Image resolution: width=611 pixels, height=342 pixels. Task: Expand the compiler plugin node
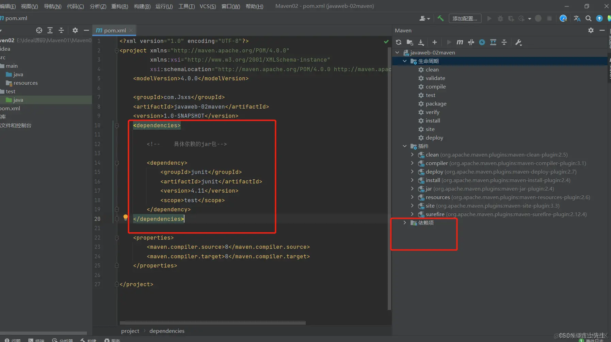pyautogui.click(x=412, y=163)
